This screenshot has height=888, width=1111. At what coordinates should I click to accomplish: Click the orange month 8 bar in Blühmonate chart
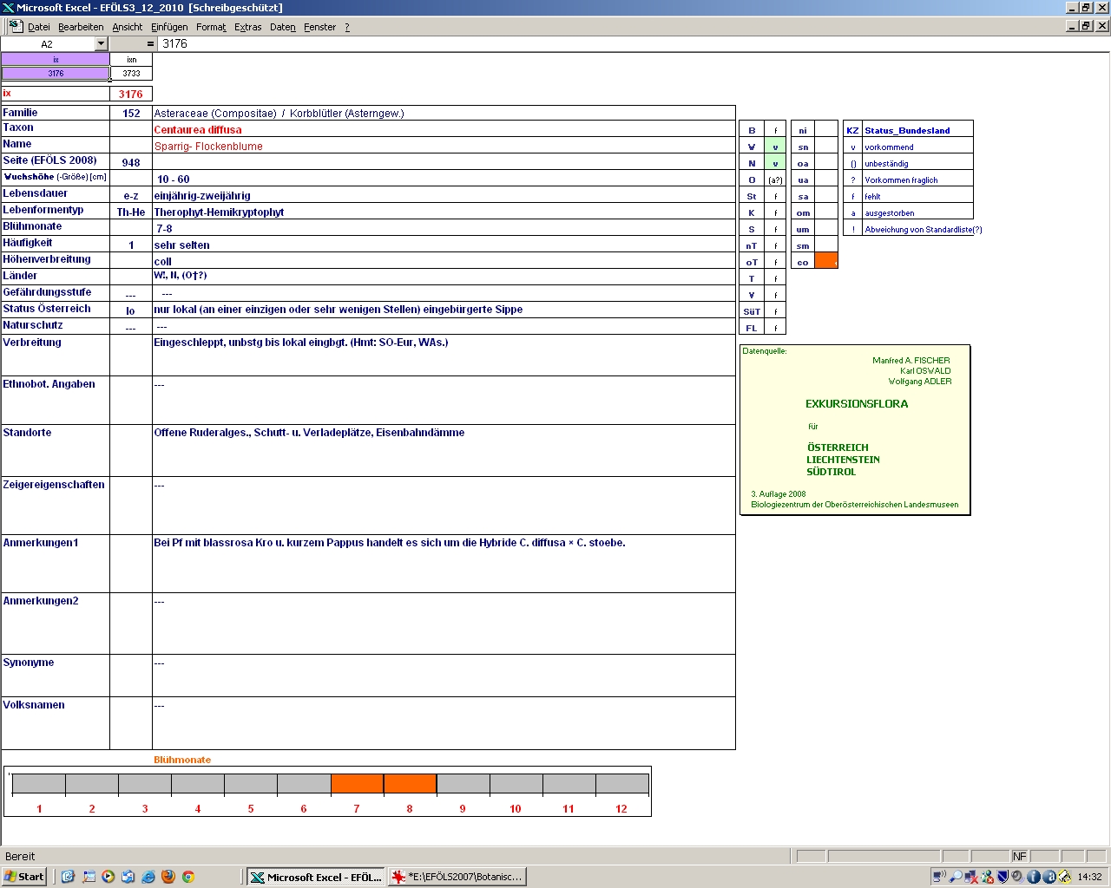(410, 784)
